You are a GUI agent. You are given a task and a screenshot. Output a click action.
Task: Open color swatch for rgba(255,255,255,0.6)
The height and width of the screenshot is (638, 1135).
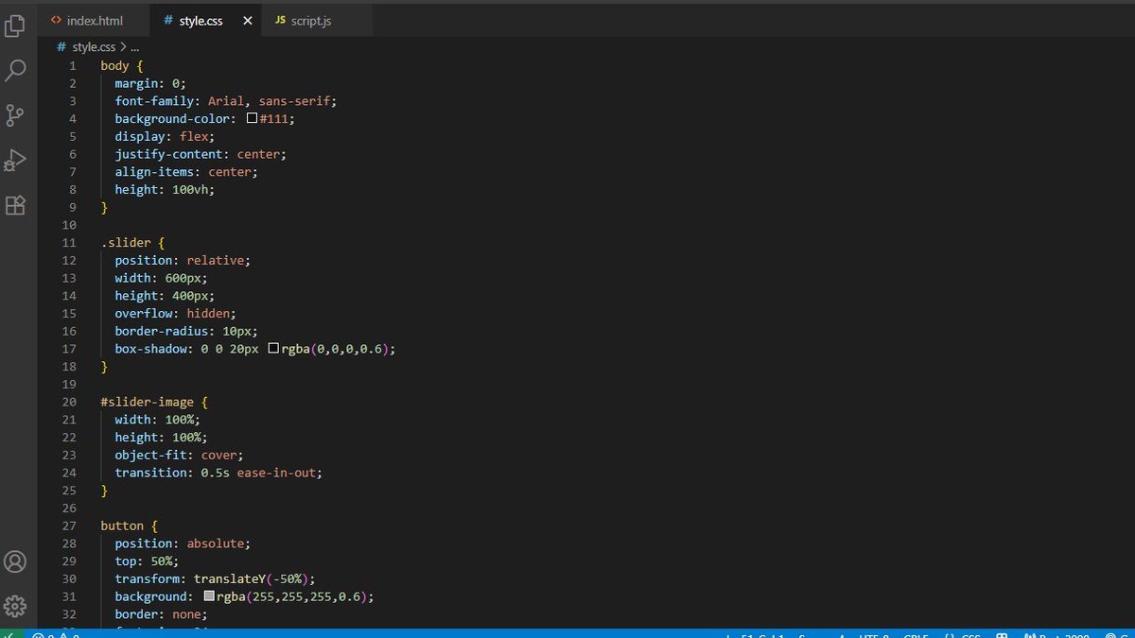[x=209, y=596]
